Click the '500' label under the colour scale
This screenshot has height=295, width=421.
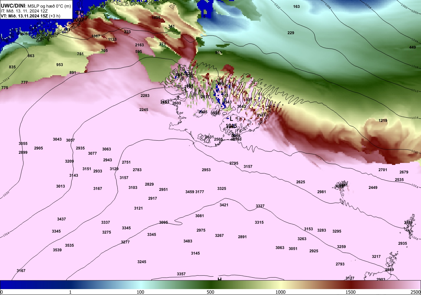click(210, 292)
